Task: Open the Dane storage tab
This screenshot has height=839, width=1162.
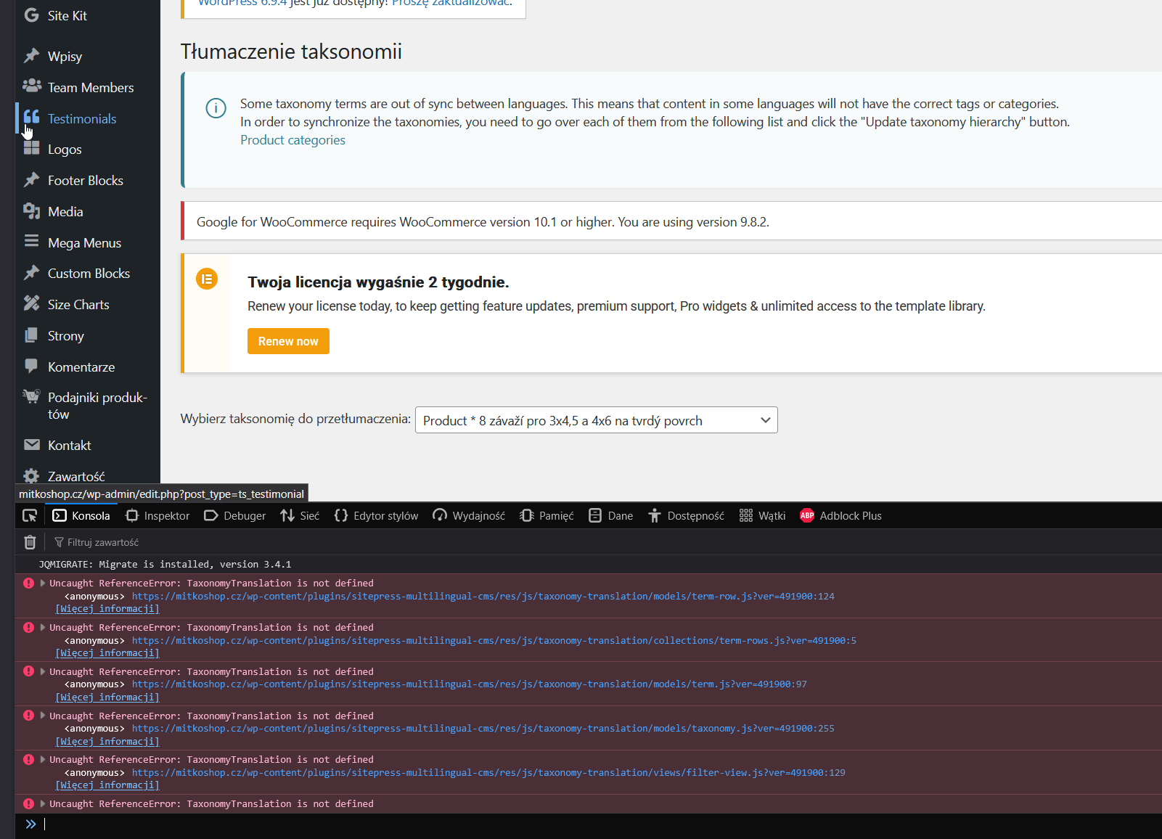Action: tap(610, 516)
